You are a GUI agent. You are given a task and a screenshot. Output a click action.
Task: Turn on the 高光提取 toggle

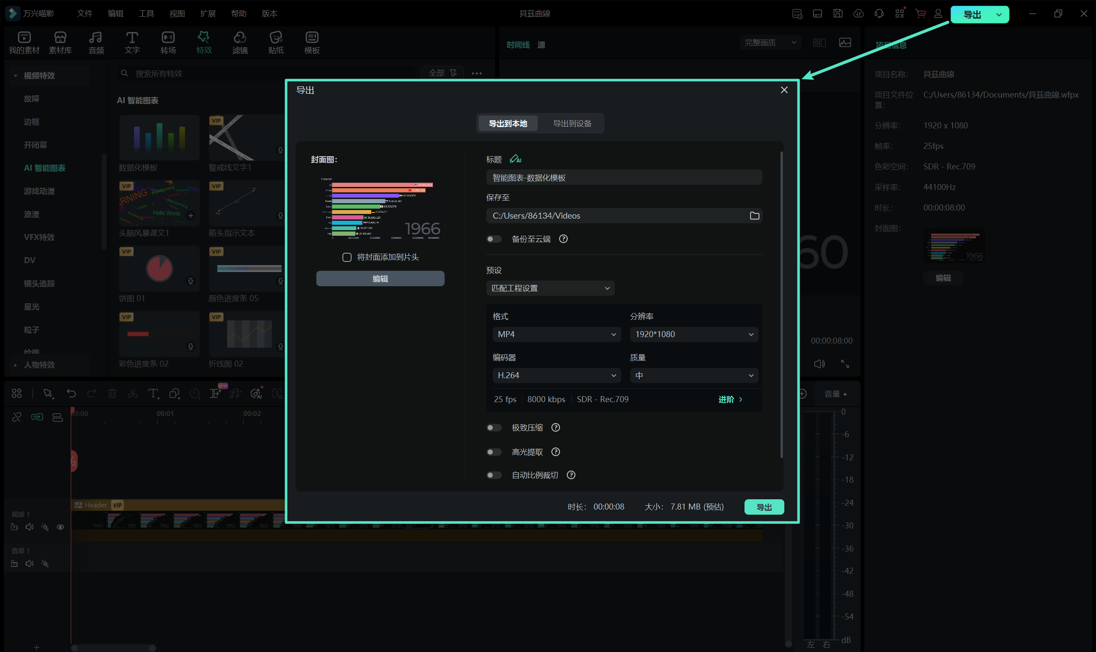494,452
